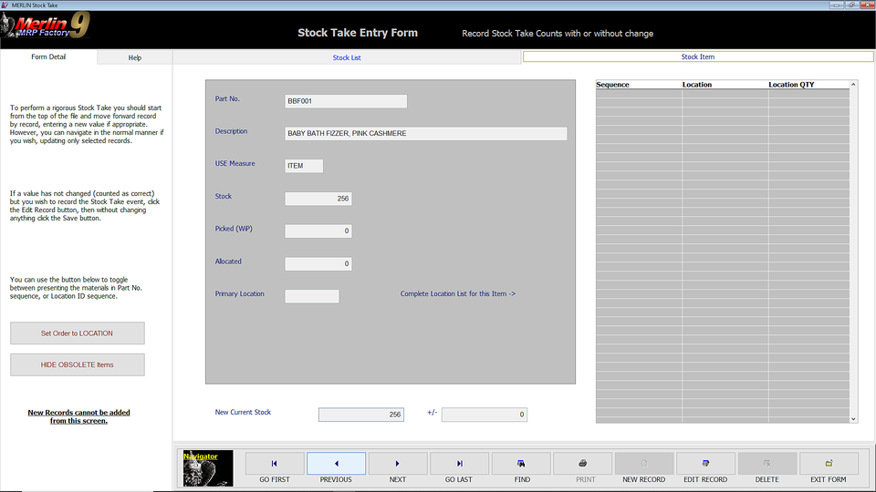Toggle HIDE OBSOLETE Items button

pyautogui.click(x=78, y=364)
